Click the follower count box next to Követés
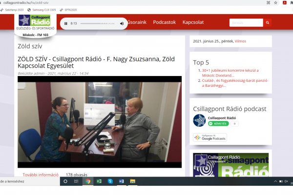Viewport: 293px width, 195px height. (234, 123)
